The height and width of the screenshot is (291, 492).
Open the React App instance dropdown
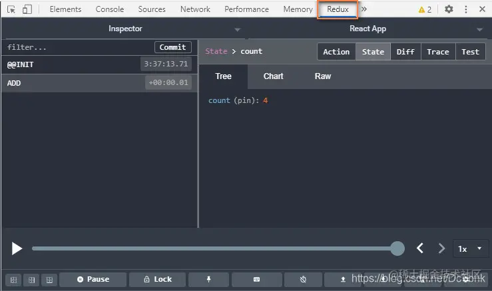[368, 29]
